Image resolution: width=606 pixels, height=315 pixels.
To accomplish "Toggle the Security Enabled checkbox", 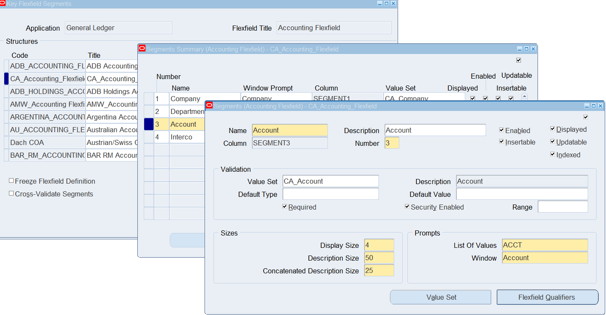I will [x=407, y=207].
